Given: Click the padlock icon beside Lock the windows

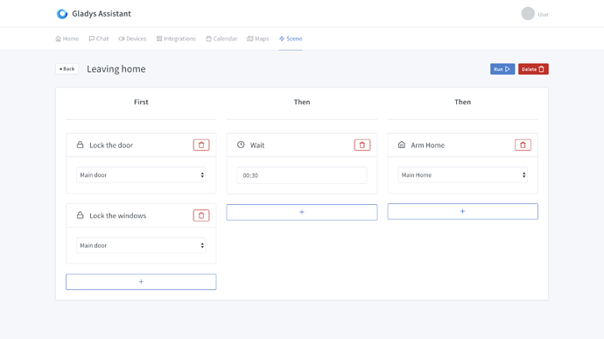Looking at the screenshot, I should (81, 215).
